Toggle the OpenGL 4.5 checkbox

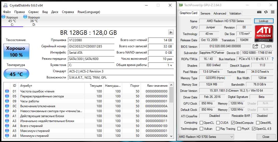(254, 129)
